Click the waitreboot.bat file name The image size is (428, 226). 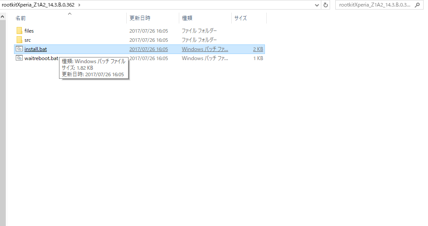(x=41, y=58)
